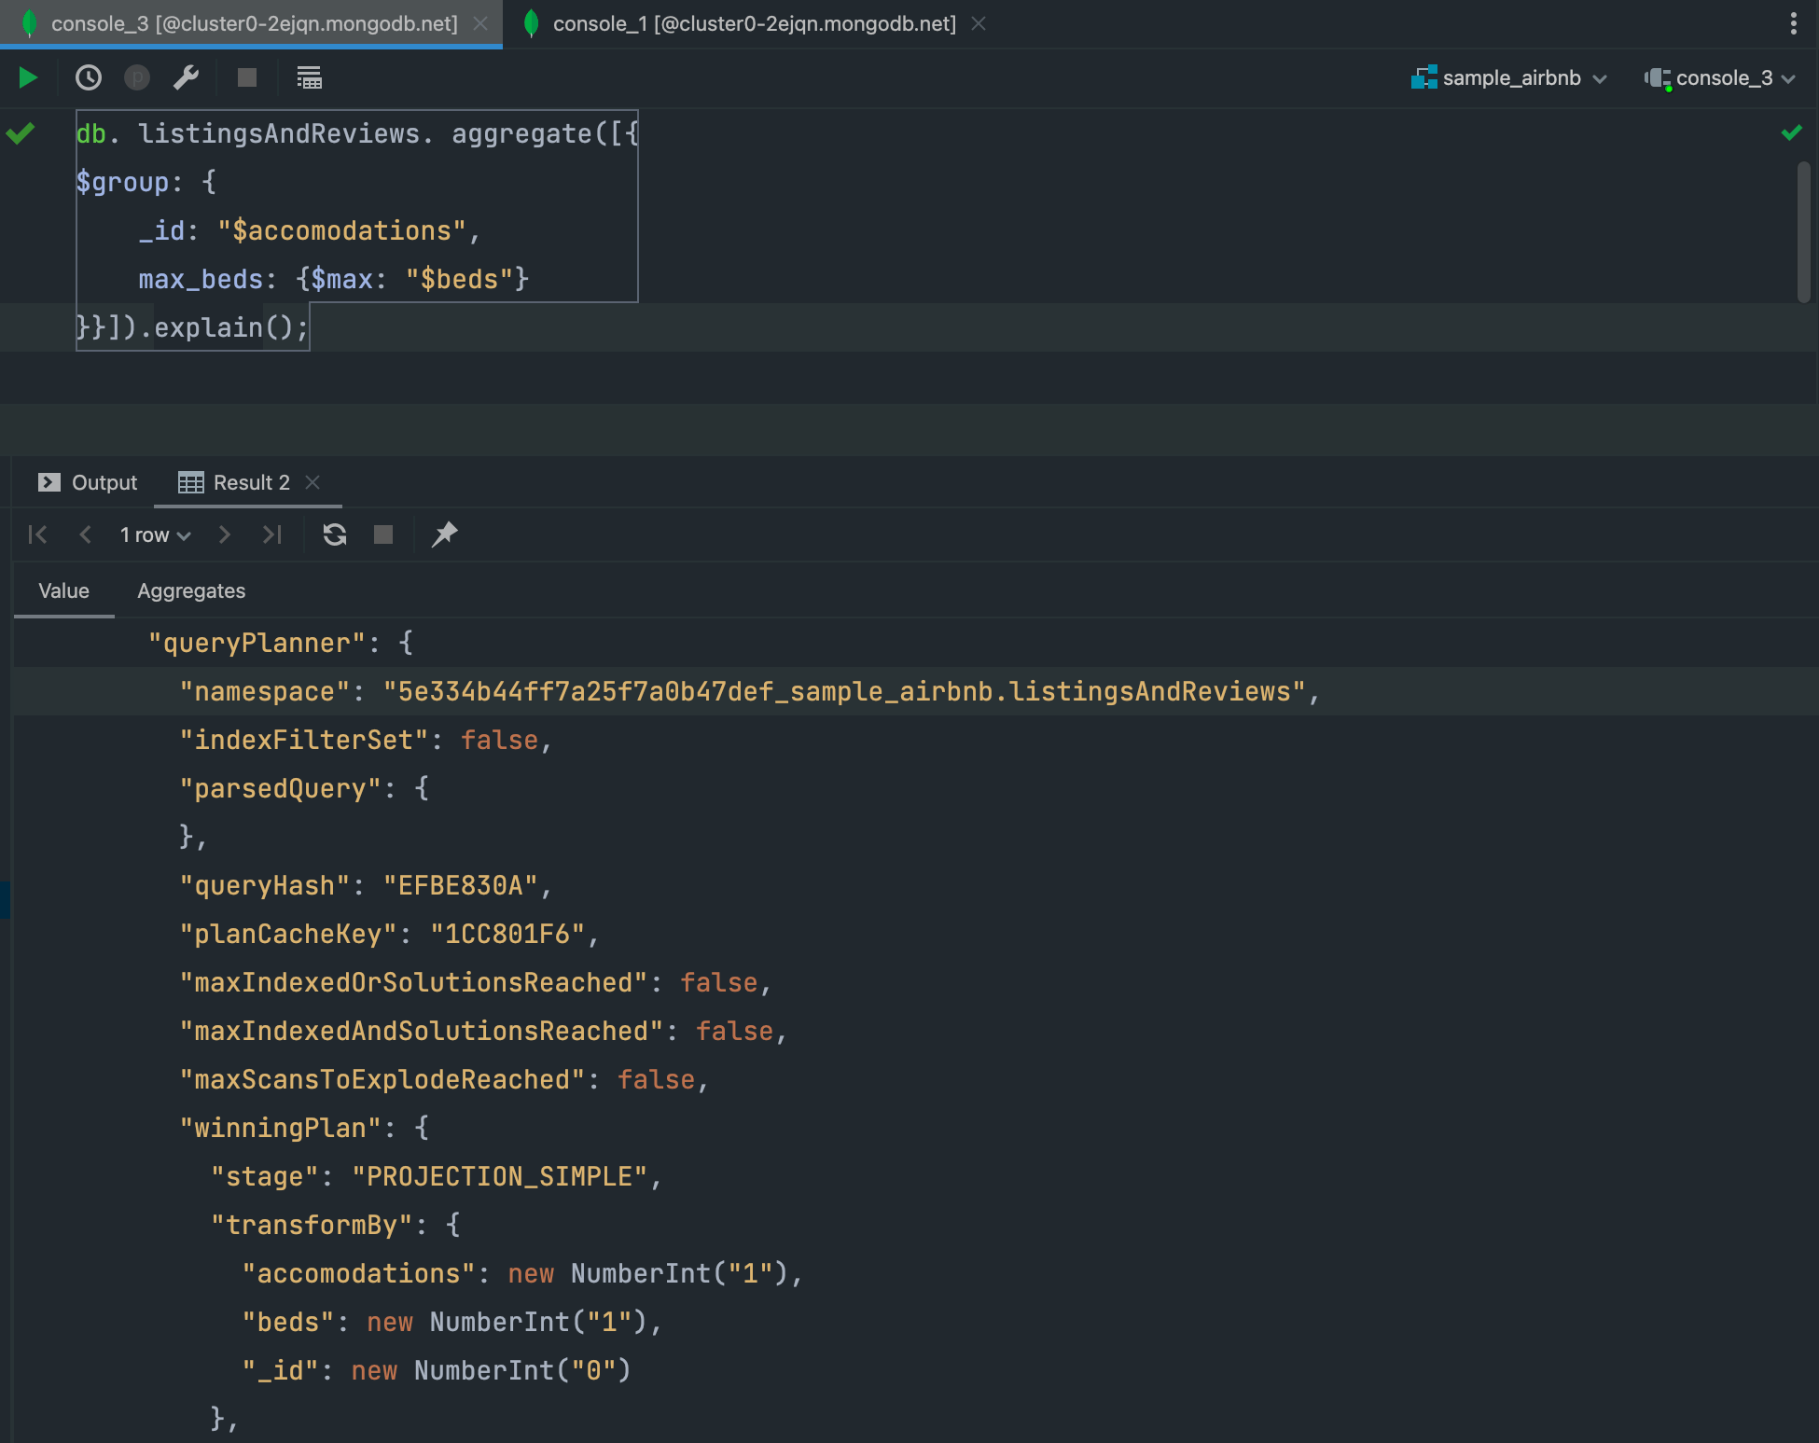Run the aggregate query with the green play icon

[x=27, y=77]
